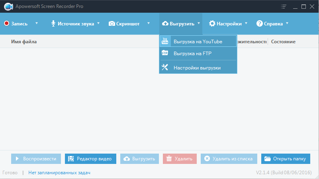Select Выгрузка на YouTube menu entry
The width and height of the screenshot is (319, 179).
[x=198, y=41]
